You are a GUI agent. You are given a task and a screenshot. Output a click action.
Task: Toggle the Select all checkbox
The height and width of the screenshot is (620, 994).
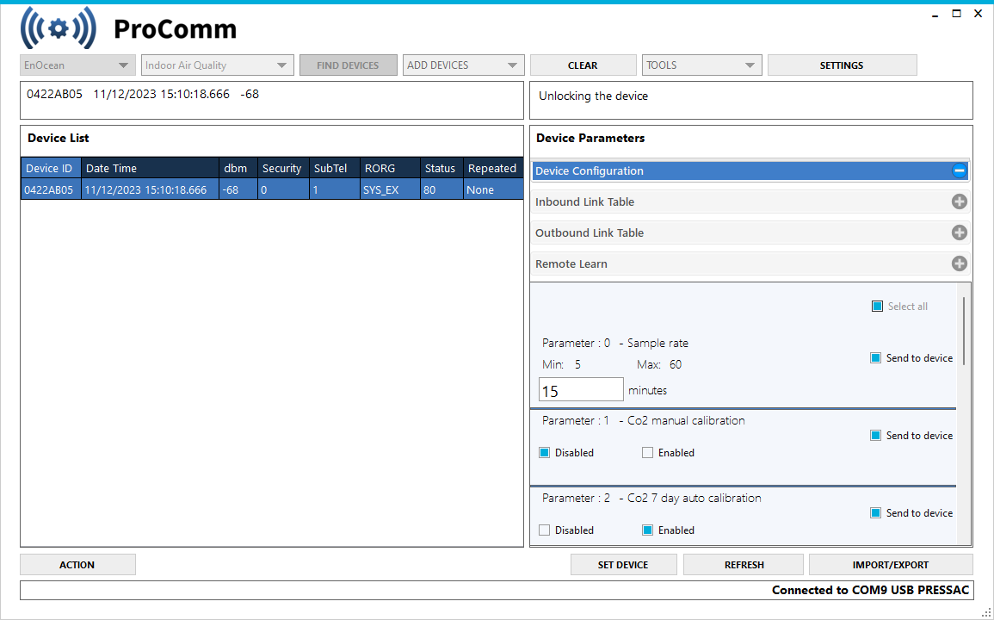click(x=877, y=306)
